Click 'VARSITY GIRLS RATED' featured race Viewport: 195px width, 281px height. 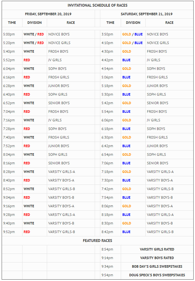tap(157, 249)
